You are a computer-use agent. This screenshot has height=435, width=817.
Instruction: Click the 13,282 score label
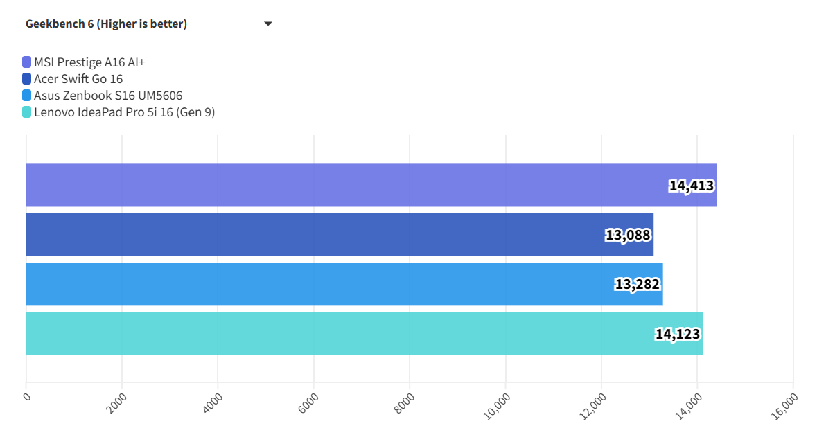click(637, 285)
